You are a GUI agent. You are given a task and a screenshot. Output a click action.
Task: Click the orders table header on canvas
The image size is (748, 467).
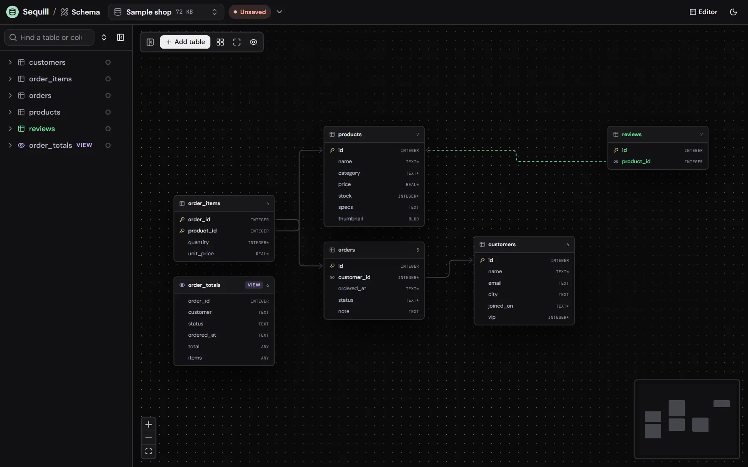pyautogui.click(x=374, y=250)
